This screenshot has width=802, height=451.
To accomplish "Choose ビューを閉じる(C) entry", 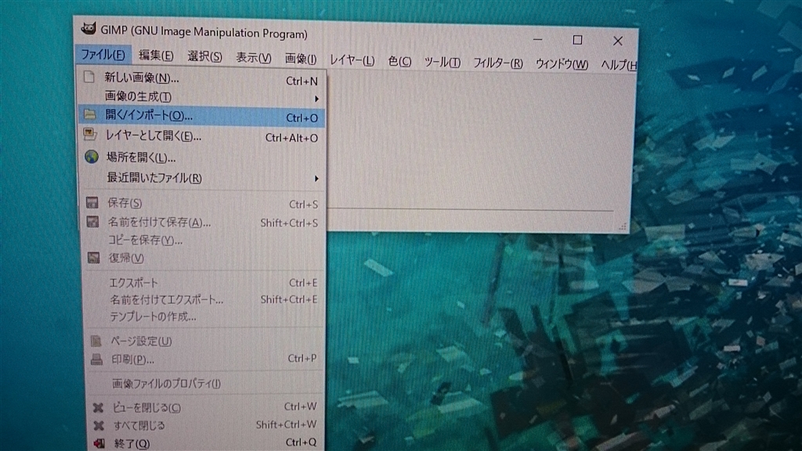I will (x=206, y=407).
